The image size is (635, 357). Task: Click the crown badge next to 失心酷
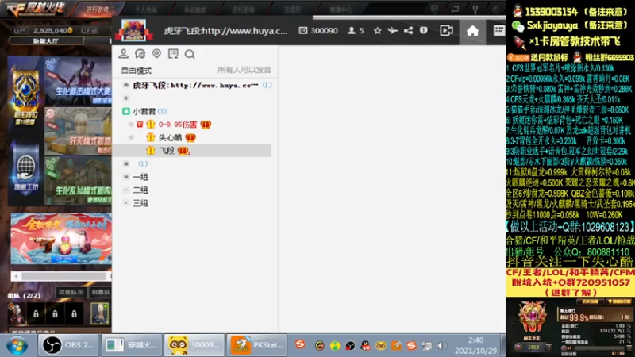pos(190,137)
